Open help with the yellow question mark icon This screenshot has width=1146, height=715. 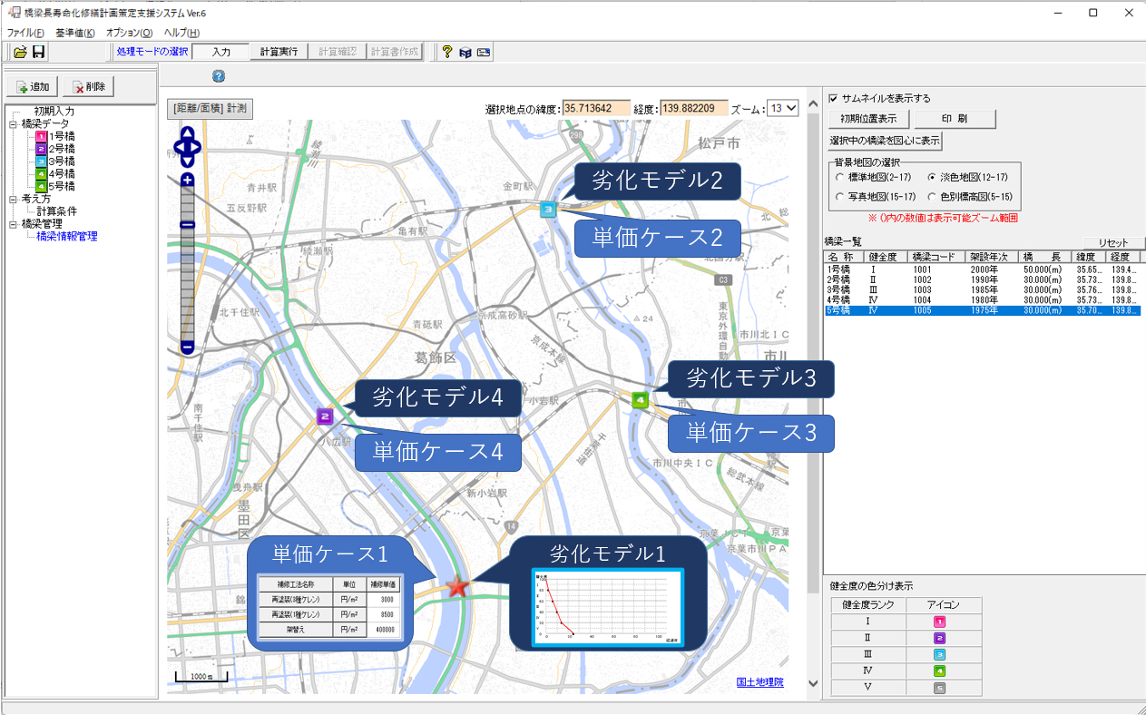[x=447, y=53]
